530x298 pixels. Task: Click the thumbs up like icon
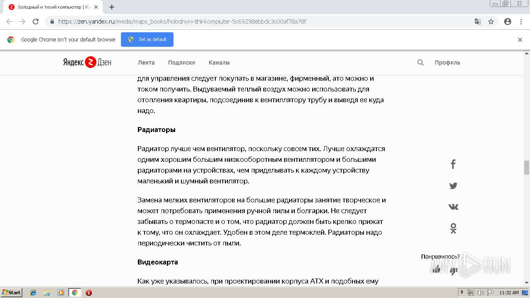click(436, 269)
